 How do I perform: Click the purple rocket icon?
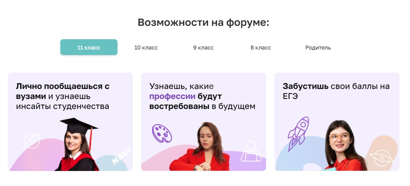coord(298,134)
